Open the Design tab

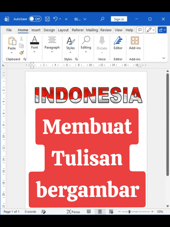point(49,30)
